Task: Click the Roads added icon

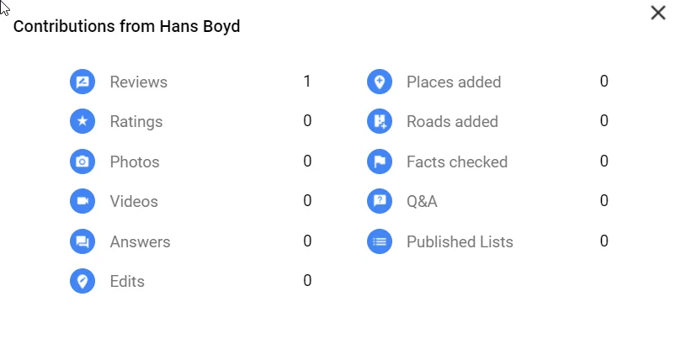Action: point(380,121)
